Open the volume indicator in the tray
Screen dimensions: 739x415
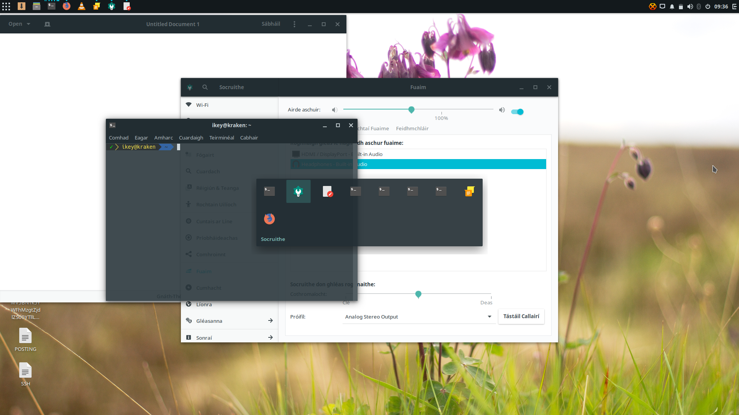pos(690,7)
